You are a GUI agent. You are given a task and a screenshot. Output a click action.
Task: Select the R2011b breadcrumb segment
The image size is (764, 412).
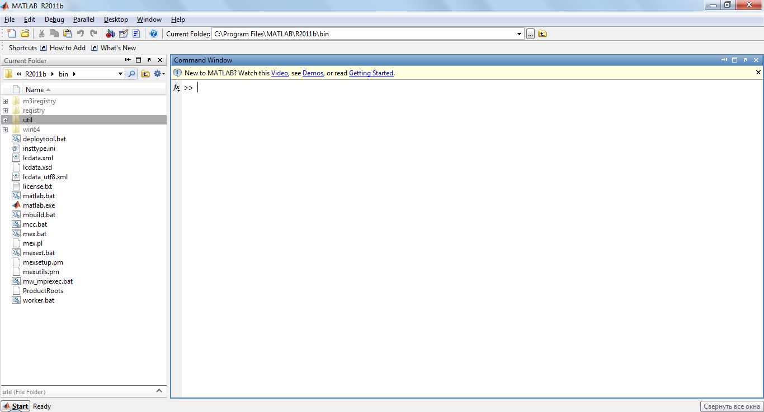[36, 74]
